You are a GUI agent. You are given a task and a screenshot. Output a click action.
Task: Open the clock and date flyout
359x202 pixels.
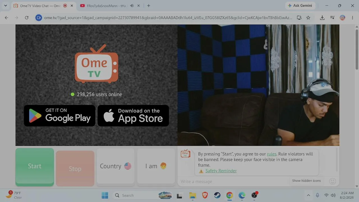click(x=347, y=195)
